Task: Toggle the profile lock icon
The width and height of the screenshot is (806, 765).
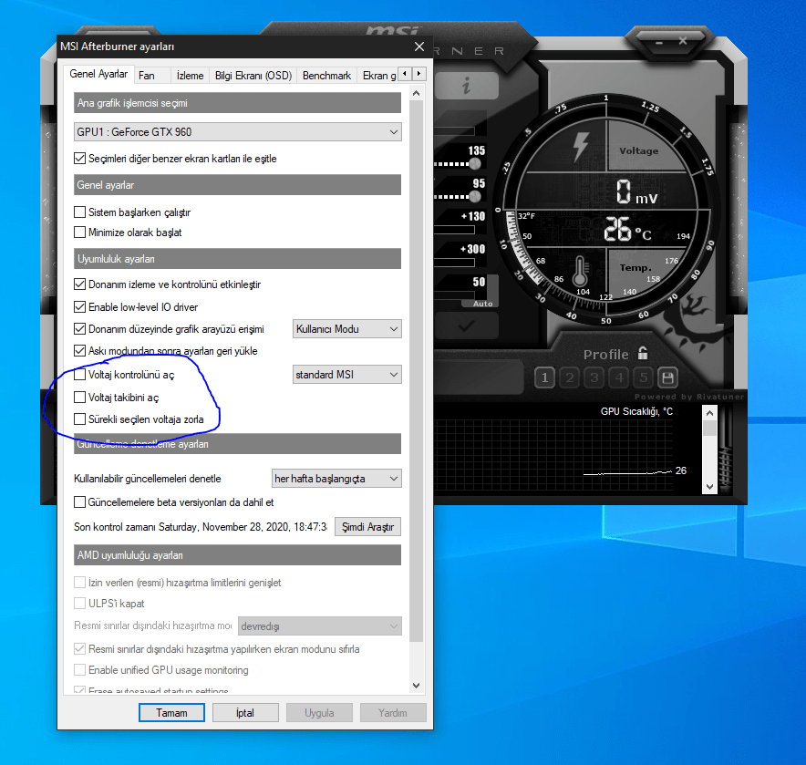Action: coord(643,353)
